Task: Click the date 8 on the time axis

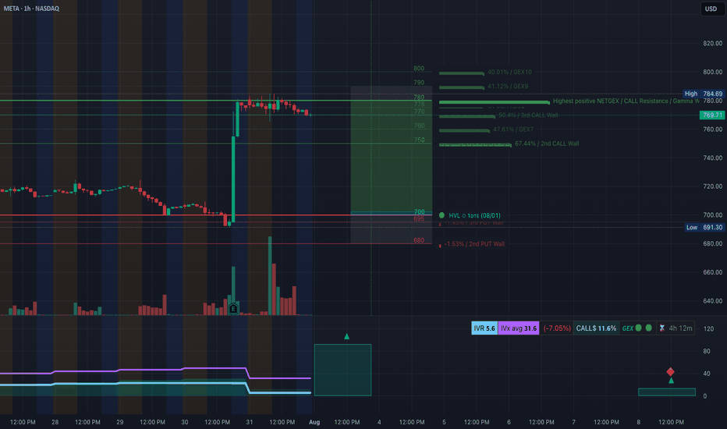Action: 638,422
